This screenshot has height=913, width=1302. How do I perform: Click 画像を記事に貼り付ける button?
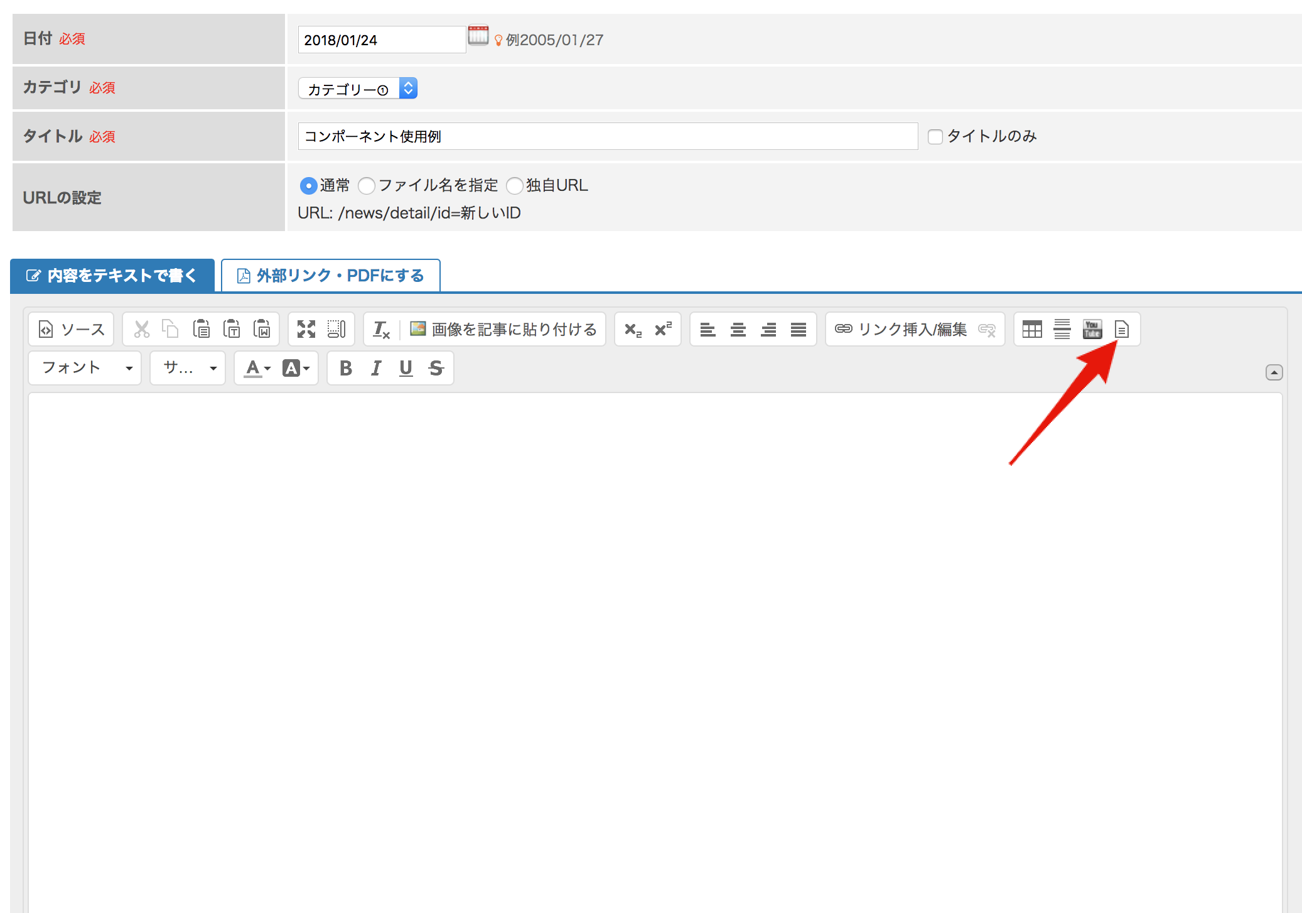click(x=503, y=329)
